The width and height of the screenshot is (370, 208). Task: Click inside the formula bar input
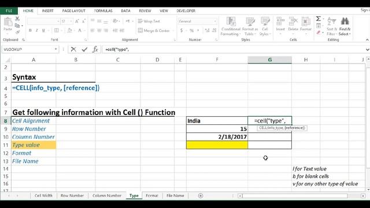coord(234,49)
